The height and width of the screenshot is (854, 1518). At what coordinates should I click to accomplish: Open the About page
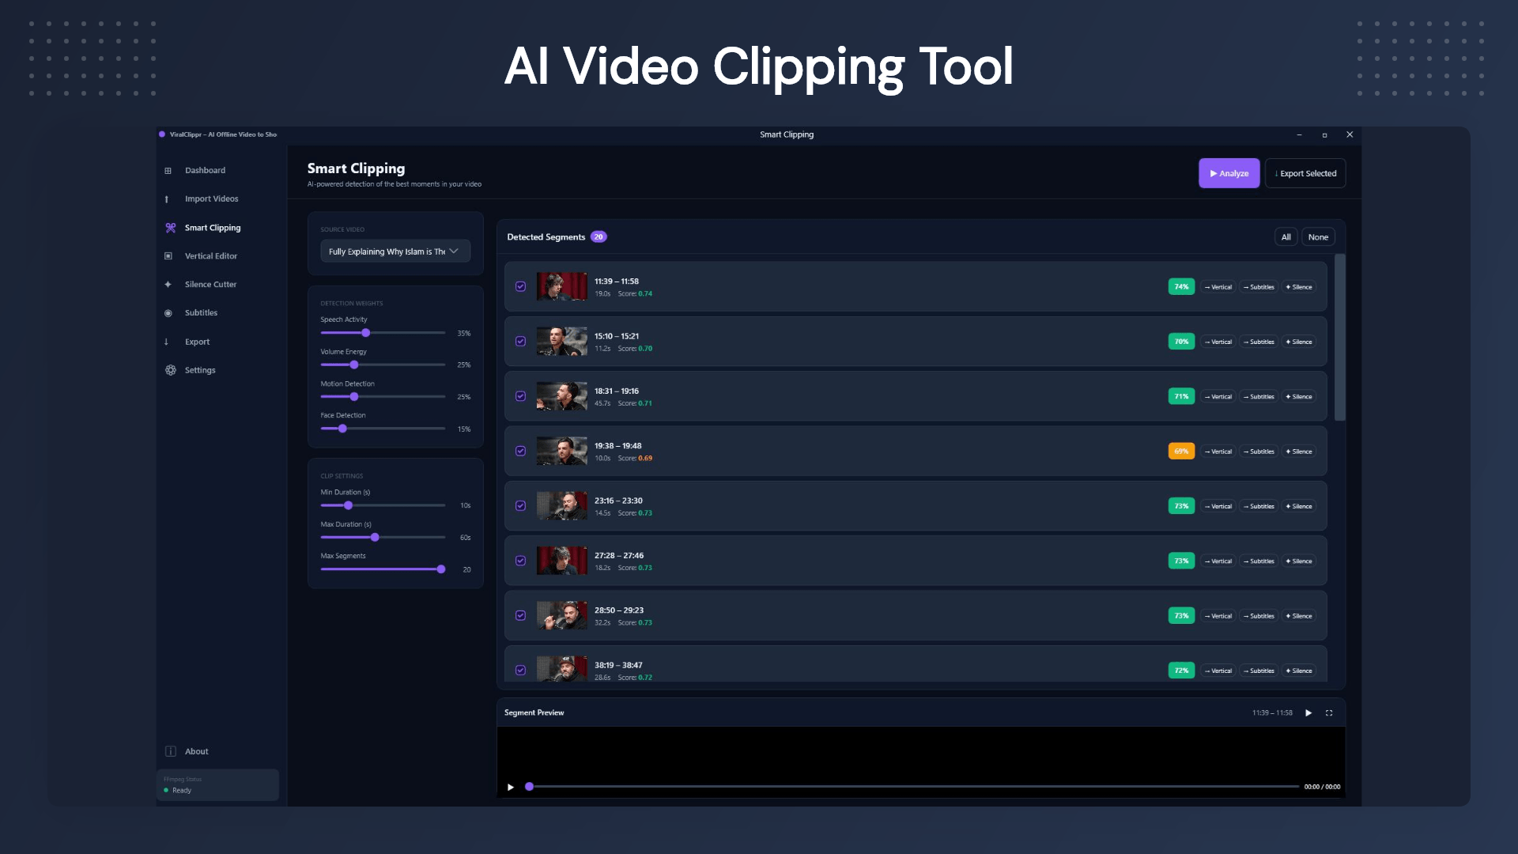pyautogui.click(x=196, y=751)
